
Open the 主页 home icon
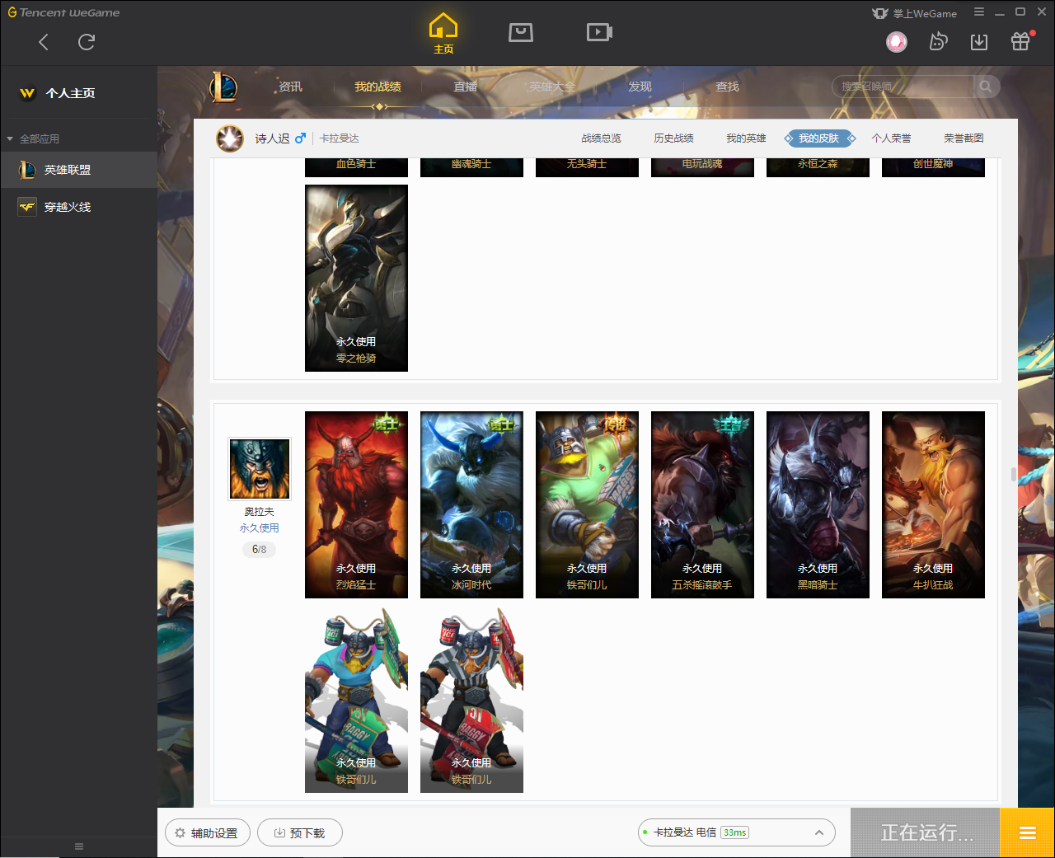click(x=443, y=34)
